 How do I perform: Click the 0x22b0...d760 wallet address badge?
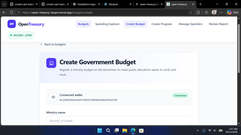[21, 35]
